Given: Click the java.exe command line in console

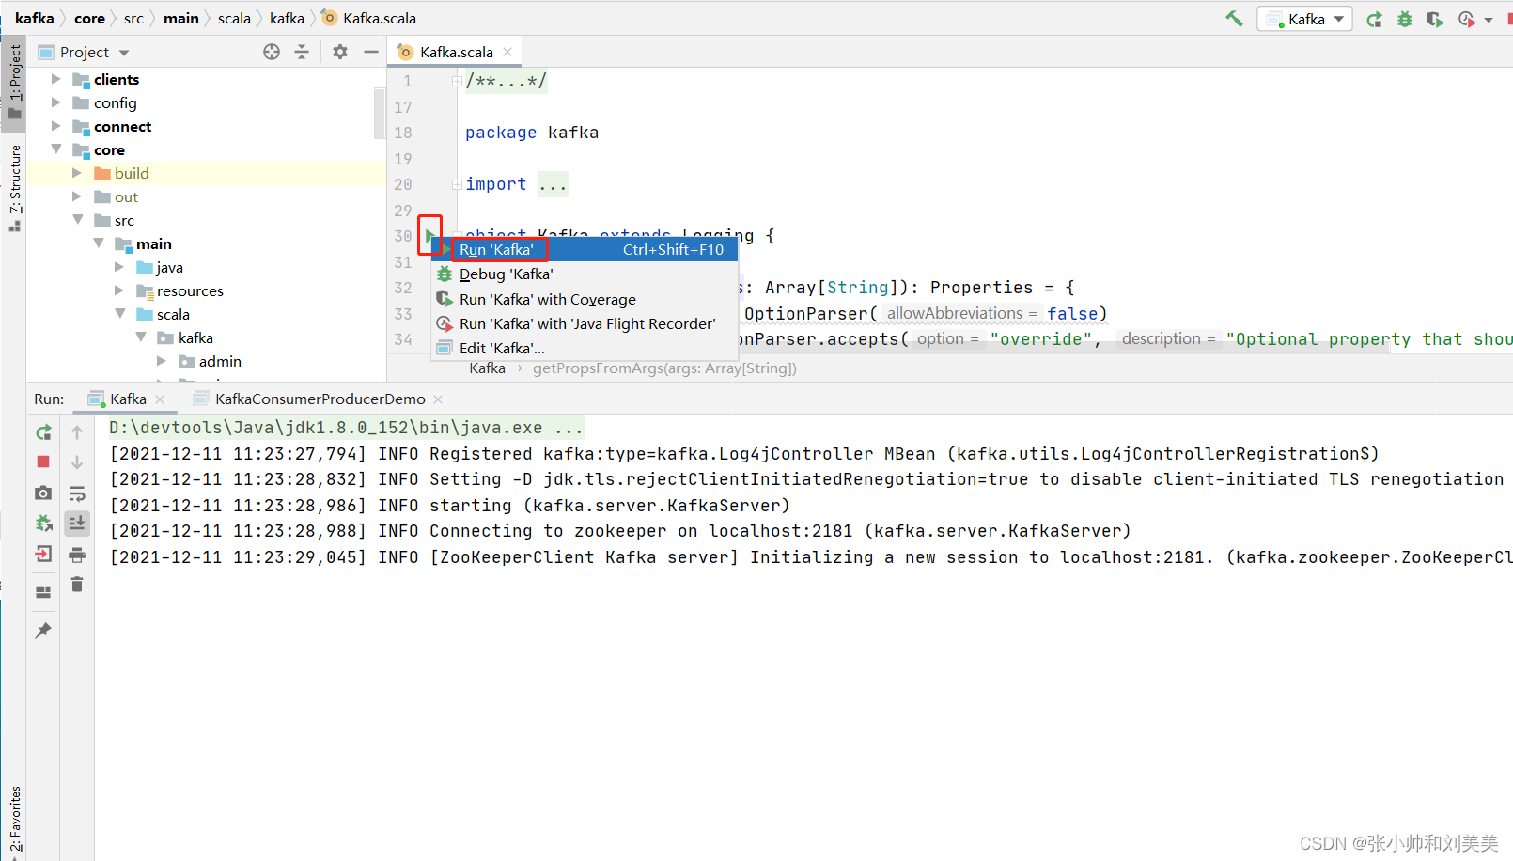Looking at the screenshot, I should [x=346, y=428].
